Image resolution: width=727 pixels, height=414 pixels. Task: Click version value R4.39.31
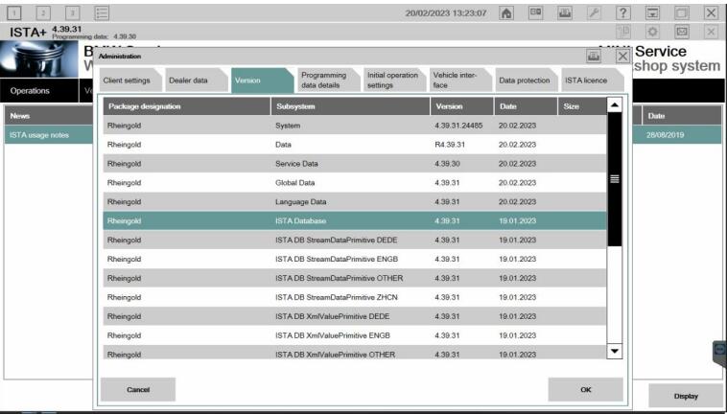(450, 145)
